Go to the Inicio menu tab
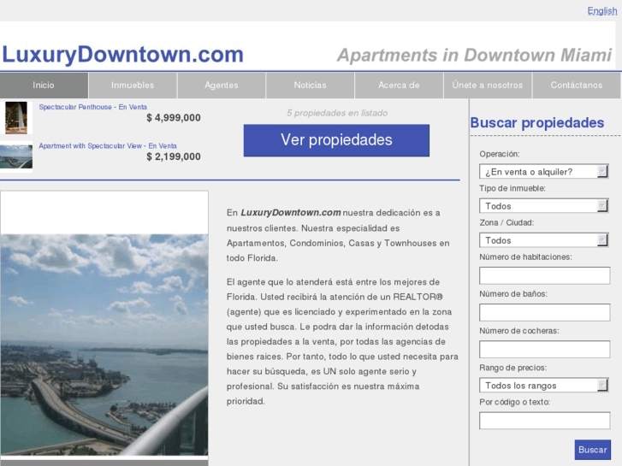Screen dimensions: 622x466 point(44,86)
